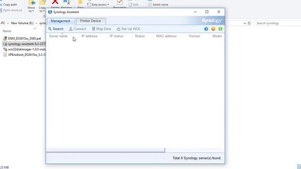Click the Explorer refresh icon
Screen dimensions: 301x169
coord(249,23)
